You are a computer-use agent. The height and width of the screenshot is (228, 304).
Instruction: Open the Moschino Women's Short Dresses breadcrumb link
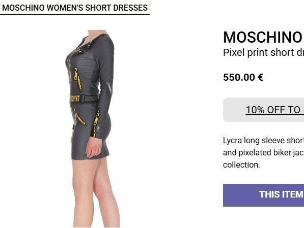75,8
